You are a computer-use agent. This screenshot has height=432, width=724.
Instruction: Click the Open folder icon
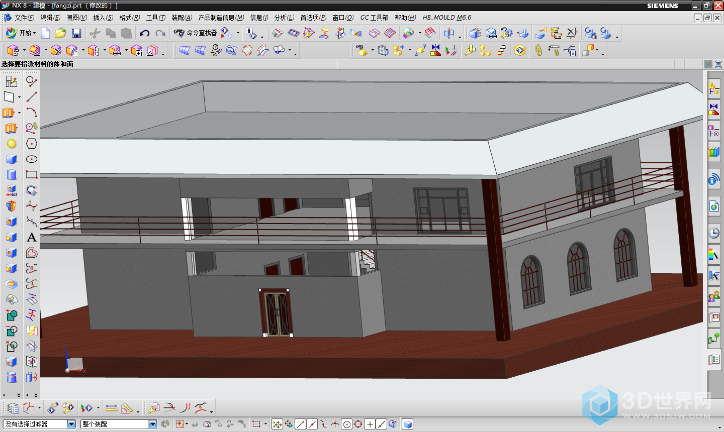61,33
